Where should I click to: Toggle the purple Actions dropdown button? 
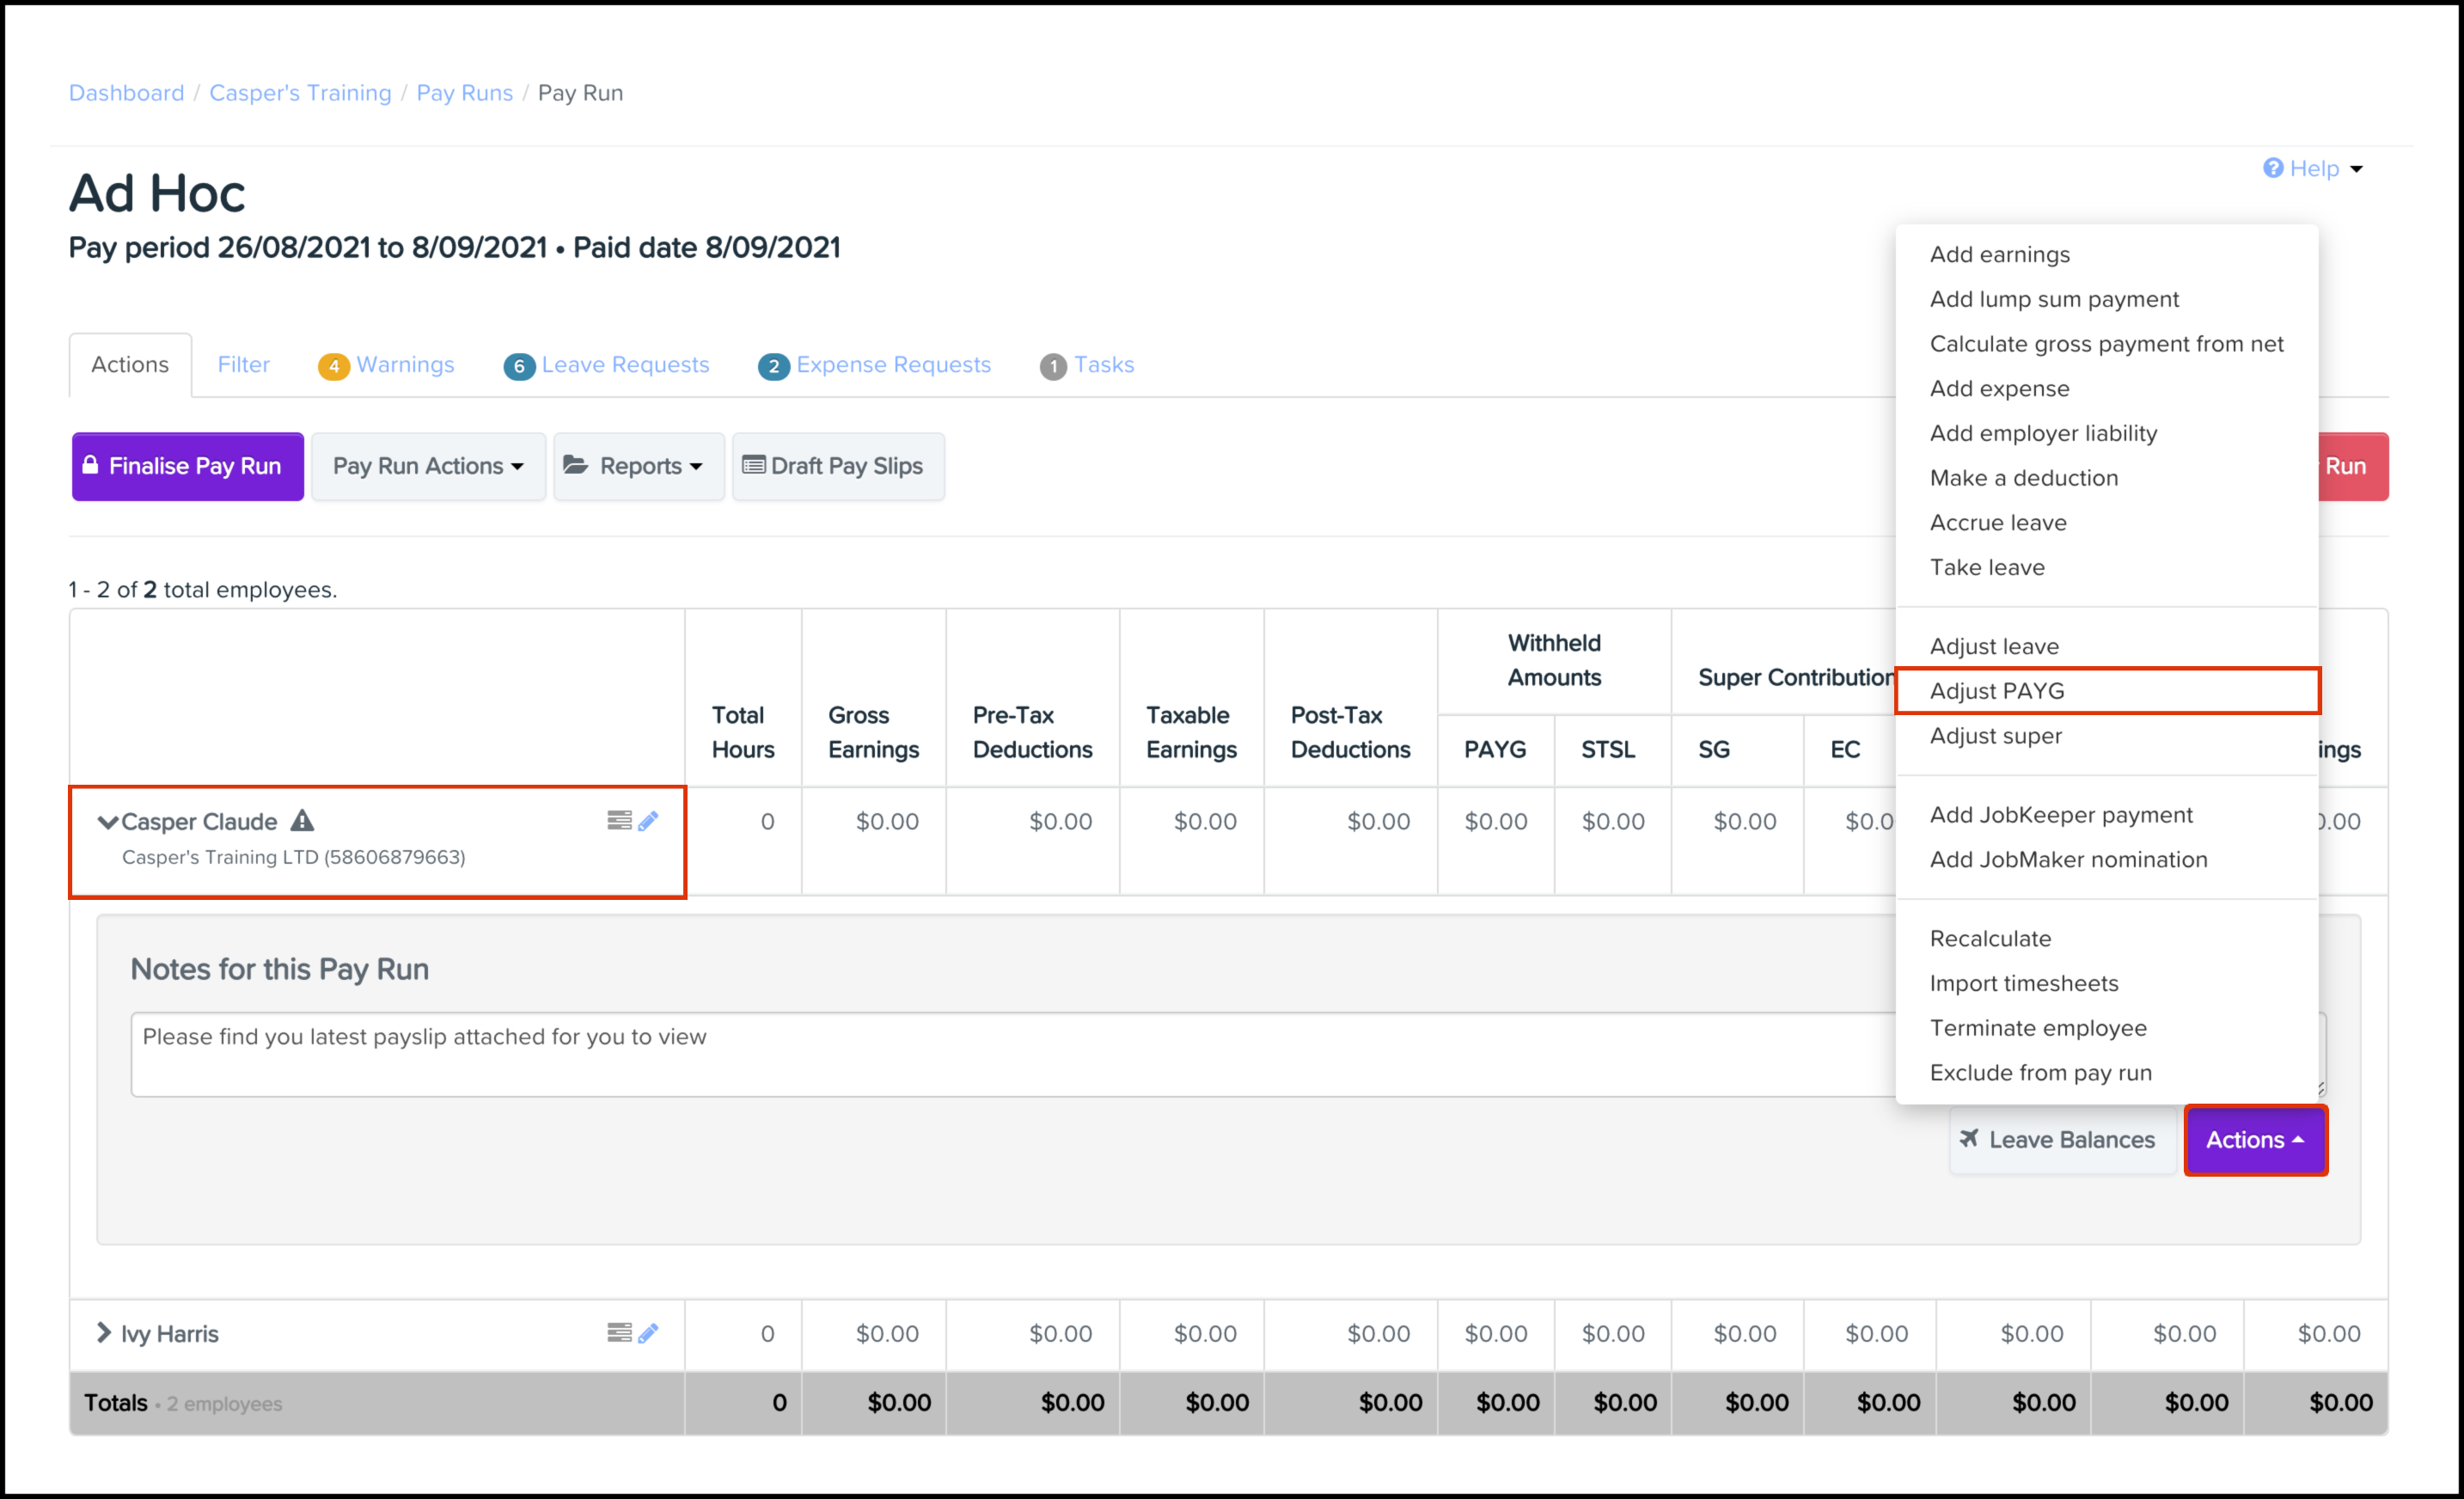coord(2255,1140)
